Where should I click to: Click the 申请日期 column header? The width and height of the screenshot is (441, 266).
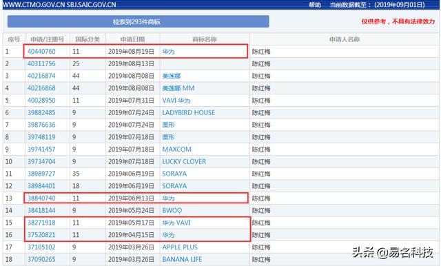point(132,39)
